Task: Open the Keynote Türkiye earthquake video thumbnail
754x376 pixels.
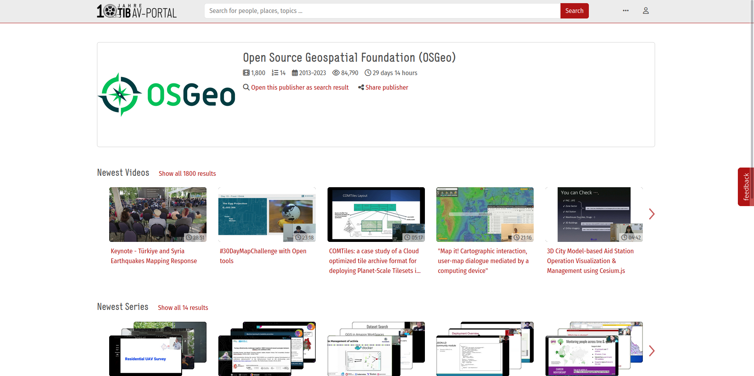Action: [x=158, y=214]
